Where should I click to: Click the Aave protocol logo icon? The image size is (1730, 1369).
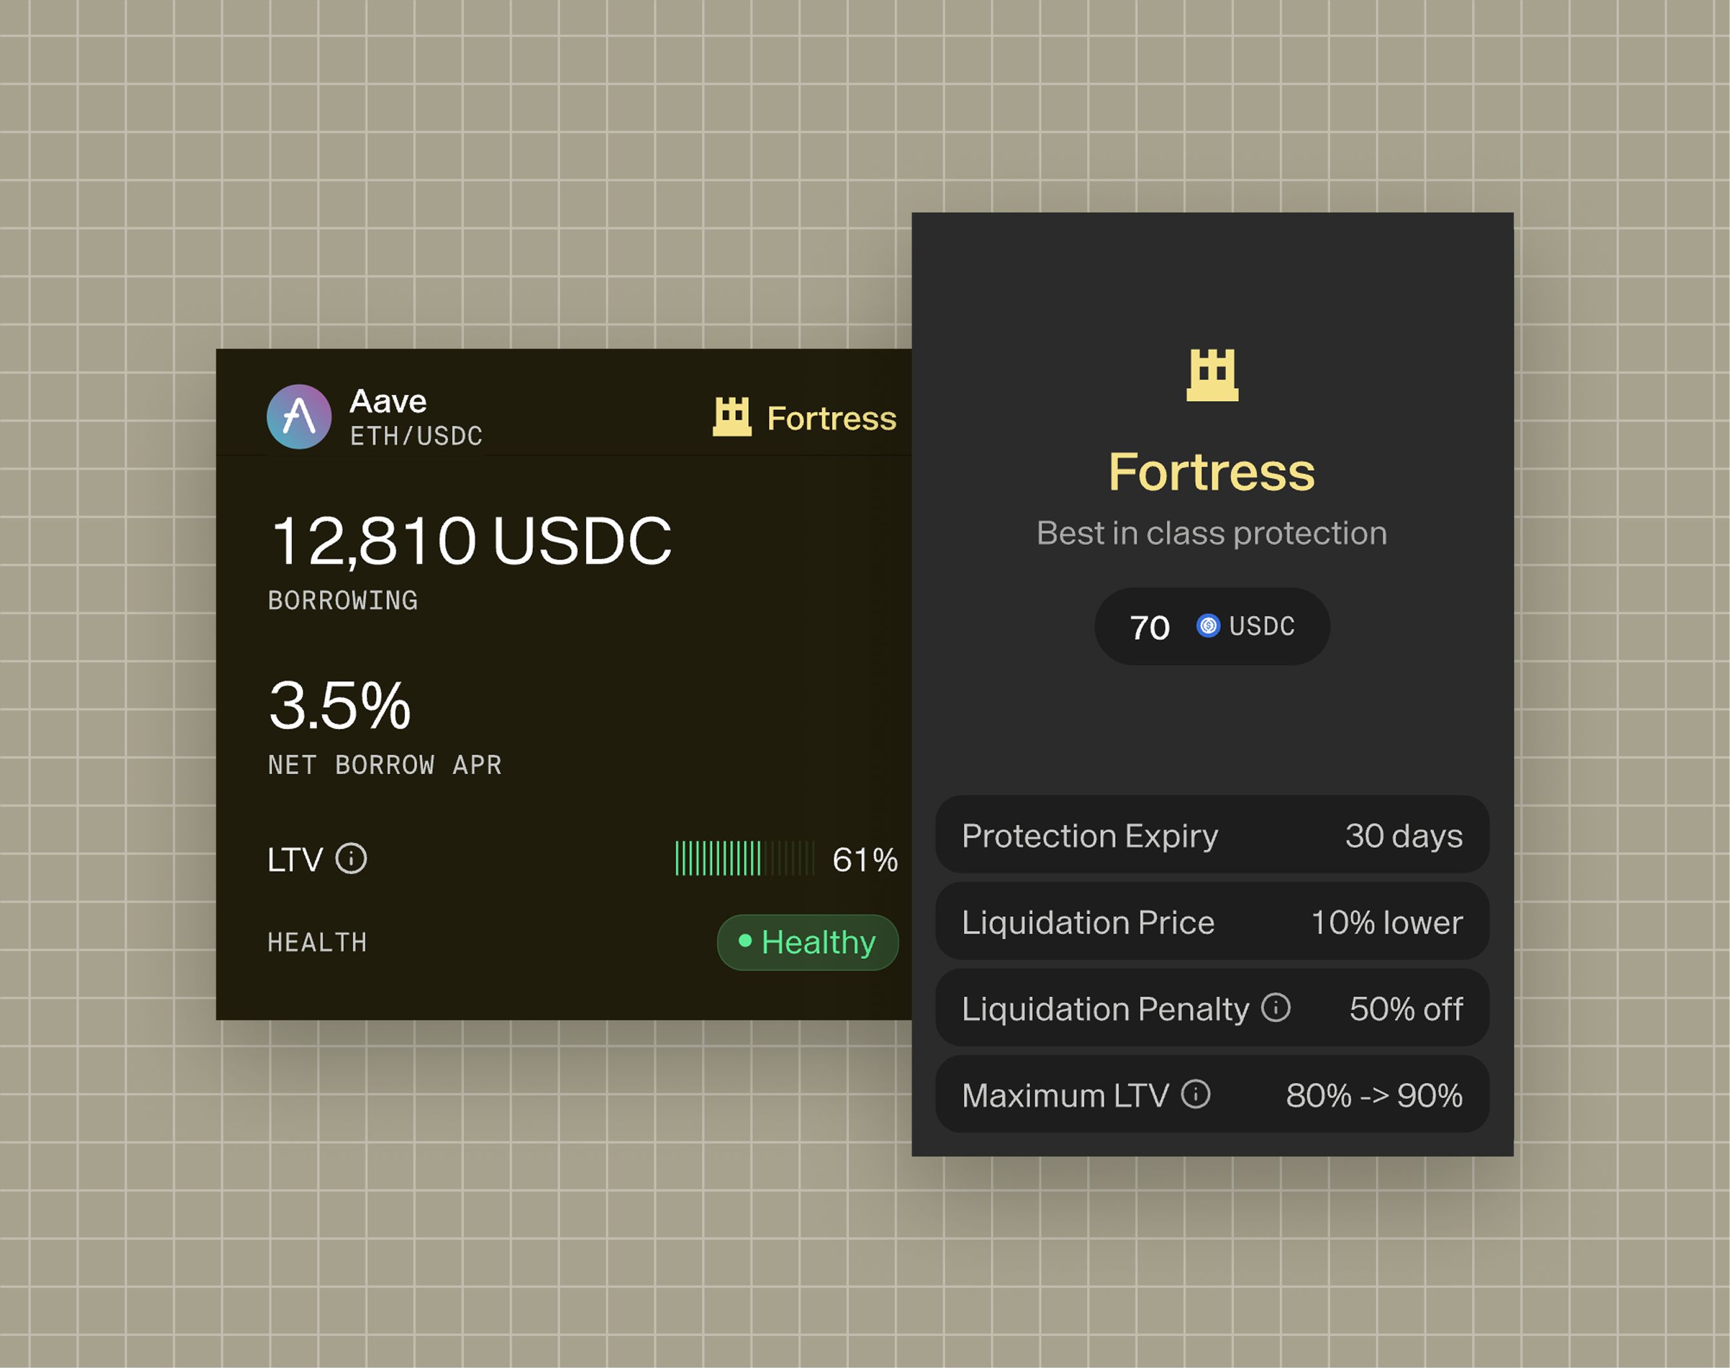tap(299, 417)
